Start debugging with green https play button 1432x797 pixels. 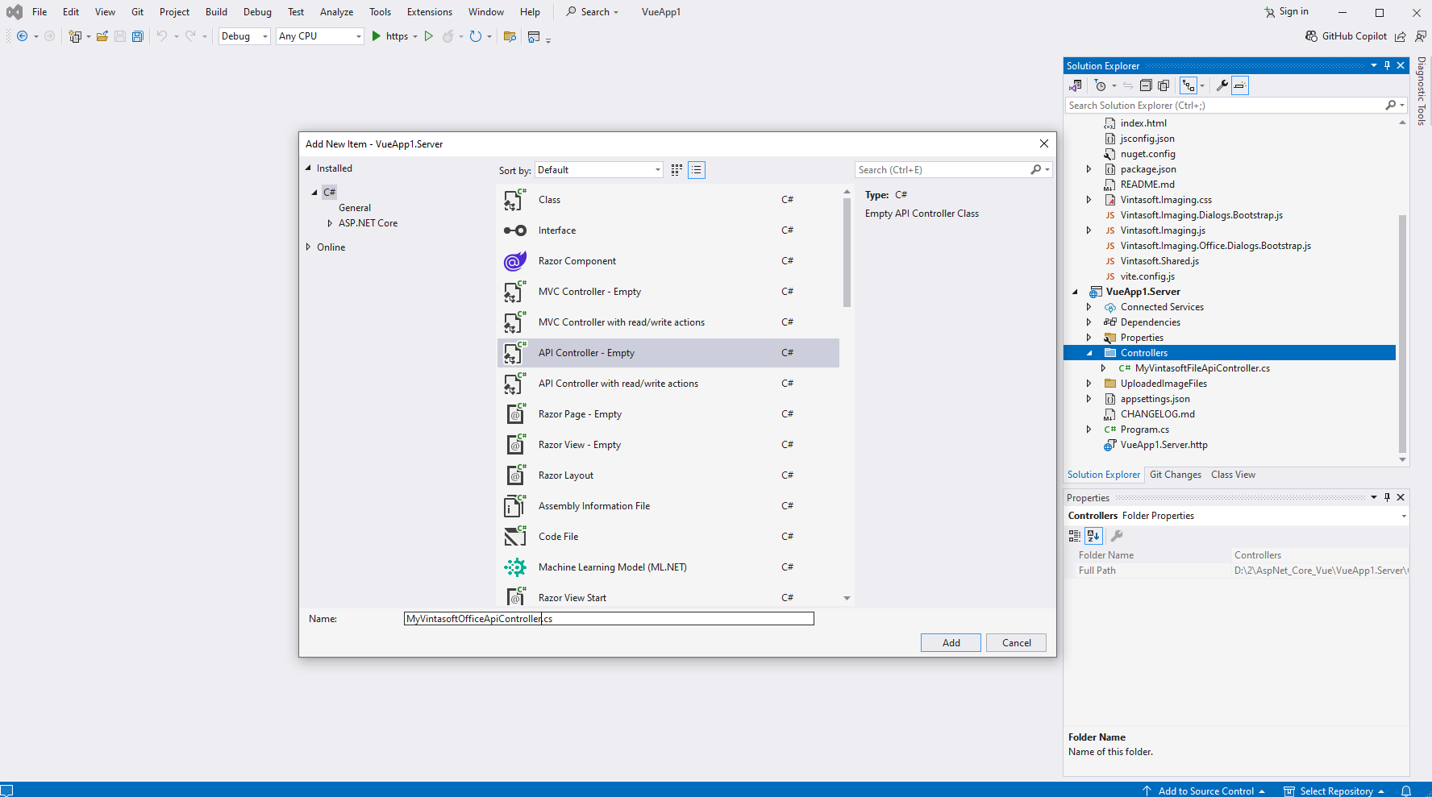click(x=377, y=36)
